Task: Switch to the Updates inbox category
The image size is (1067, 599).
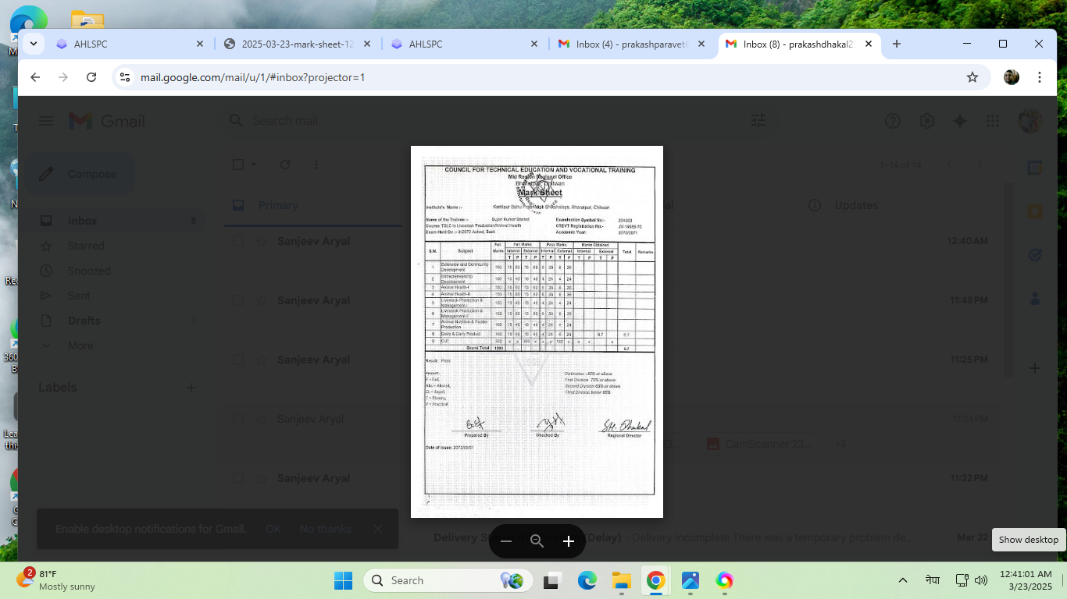Action: coord(857,205)
